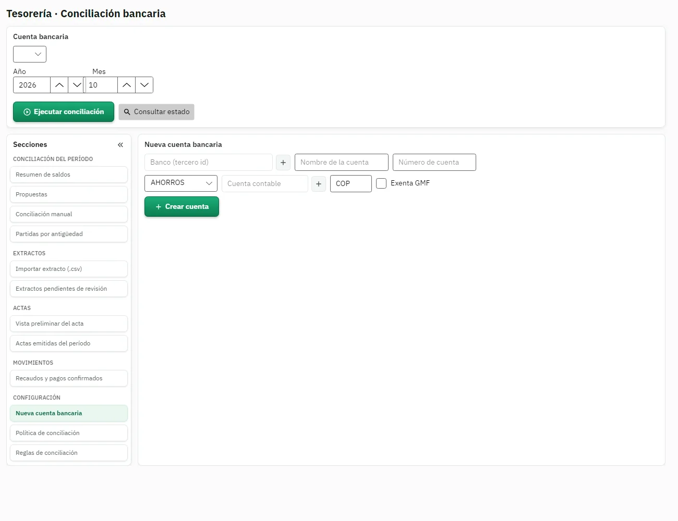Open Resumen de saldos section
The height and width of the screenshot is (521, 678).
69,175
